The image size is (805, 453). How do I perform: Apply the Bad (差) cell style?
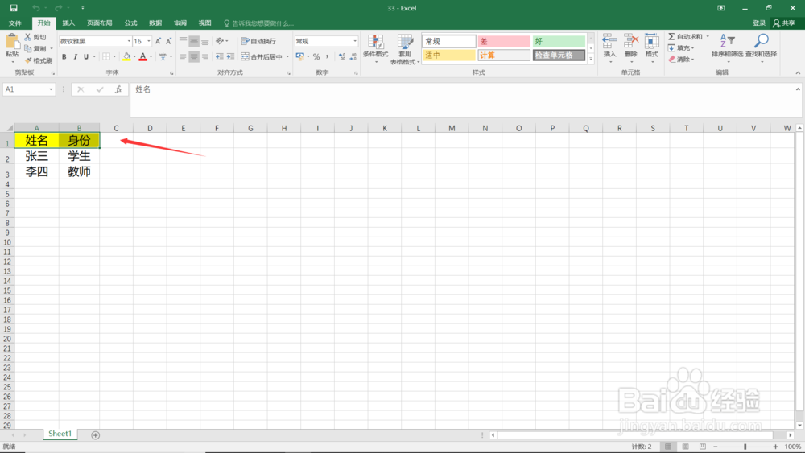(x=504, y=41)
